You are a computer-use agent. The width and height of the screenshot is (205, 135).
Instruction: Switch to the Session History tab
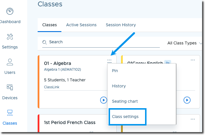click(121, 25)
